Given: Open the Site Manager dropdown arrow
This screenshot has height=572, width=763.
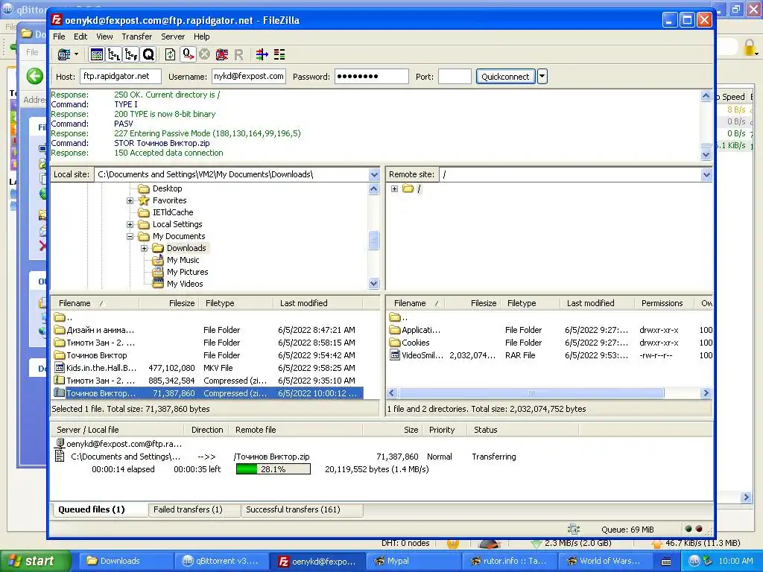Looking at the screenshot, I should (77, 54).
